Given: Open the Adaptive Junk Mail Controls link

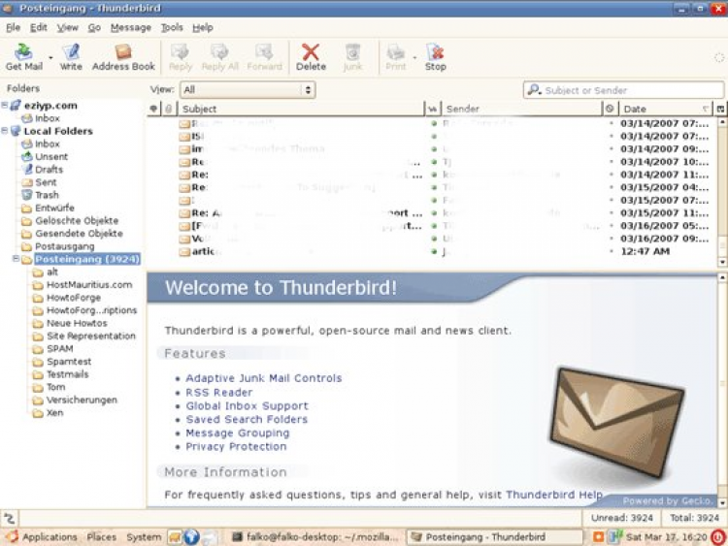Looking at the screenshot, I should pos(264,378).
